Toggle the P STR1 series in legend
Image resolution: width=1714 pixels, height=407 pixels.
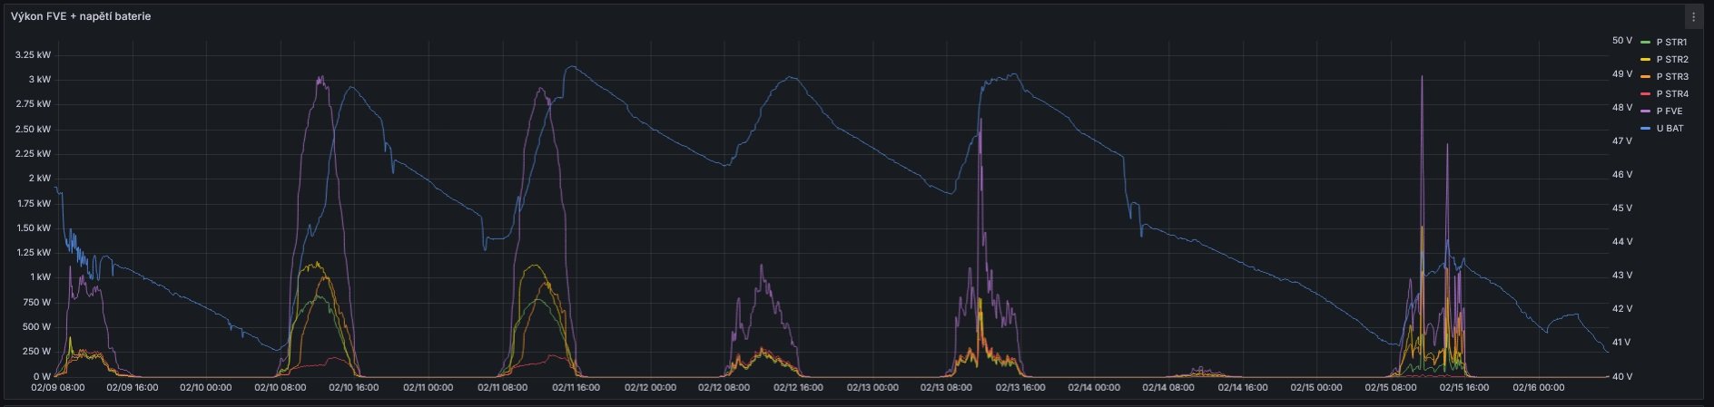[1671, 42]
